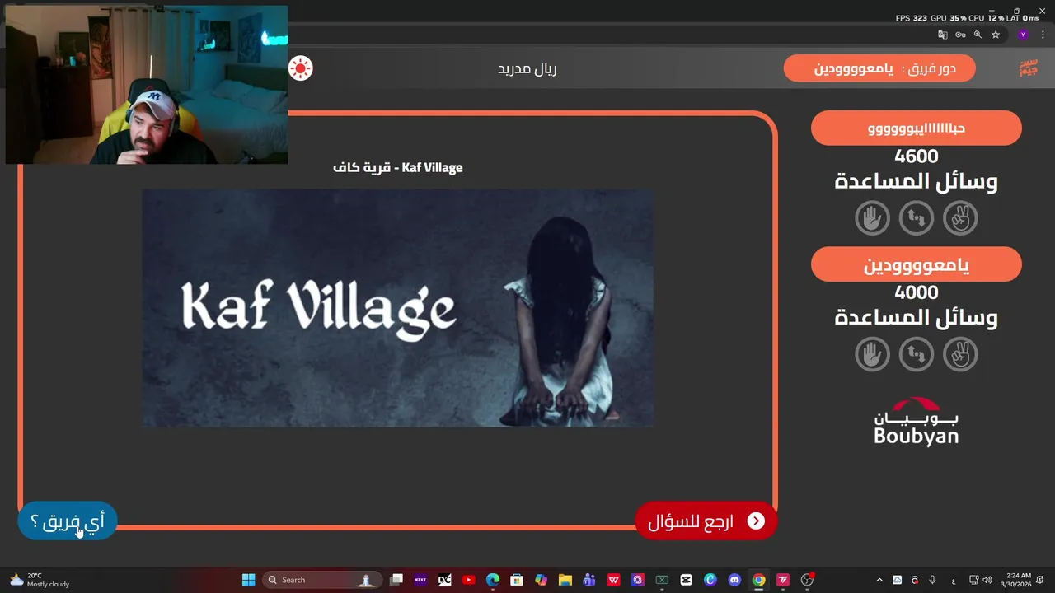Click the taskbar Search box

pos(322,580)
